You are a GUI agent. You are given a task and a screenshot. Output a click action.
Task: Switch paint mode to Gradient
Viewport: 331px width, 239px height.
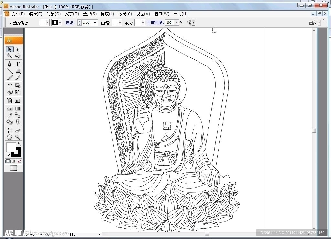point(14,161)
